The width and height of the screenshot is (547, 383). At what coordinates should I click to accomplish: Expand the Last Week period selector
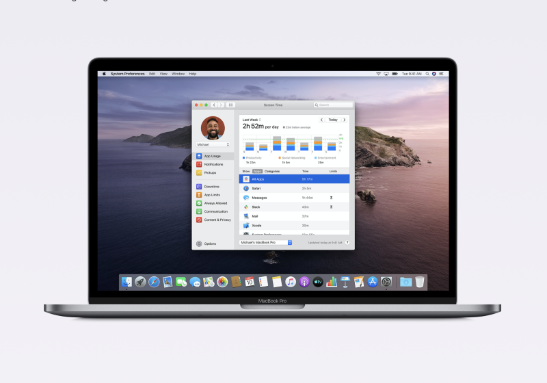[x=252, y=120]
